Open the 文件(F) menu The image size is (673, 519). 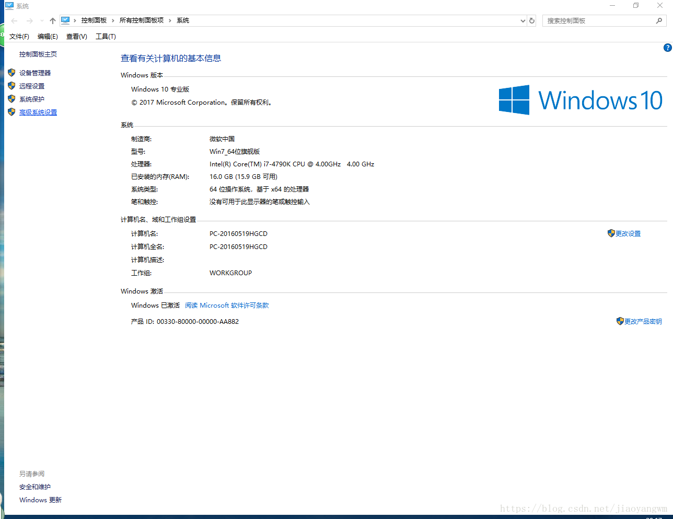point(19,37)
